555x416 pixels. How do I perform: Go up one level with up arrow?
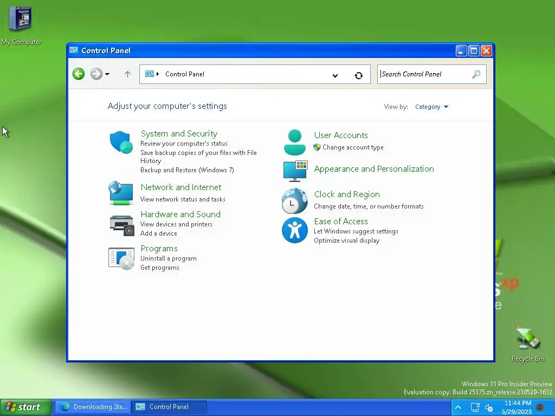[x=127, y=74]
